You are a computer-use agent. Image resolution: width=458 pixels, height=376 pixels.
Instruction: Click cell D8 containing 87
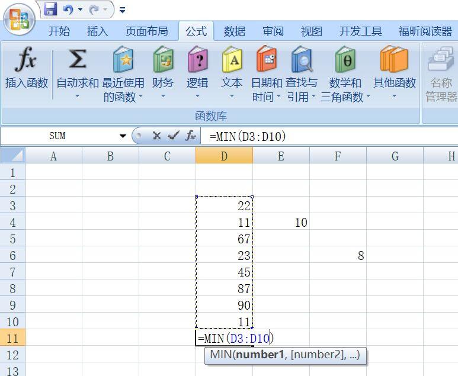tap(224, 288)
